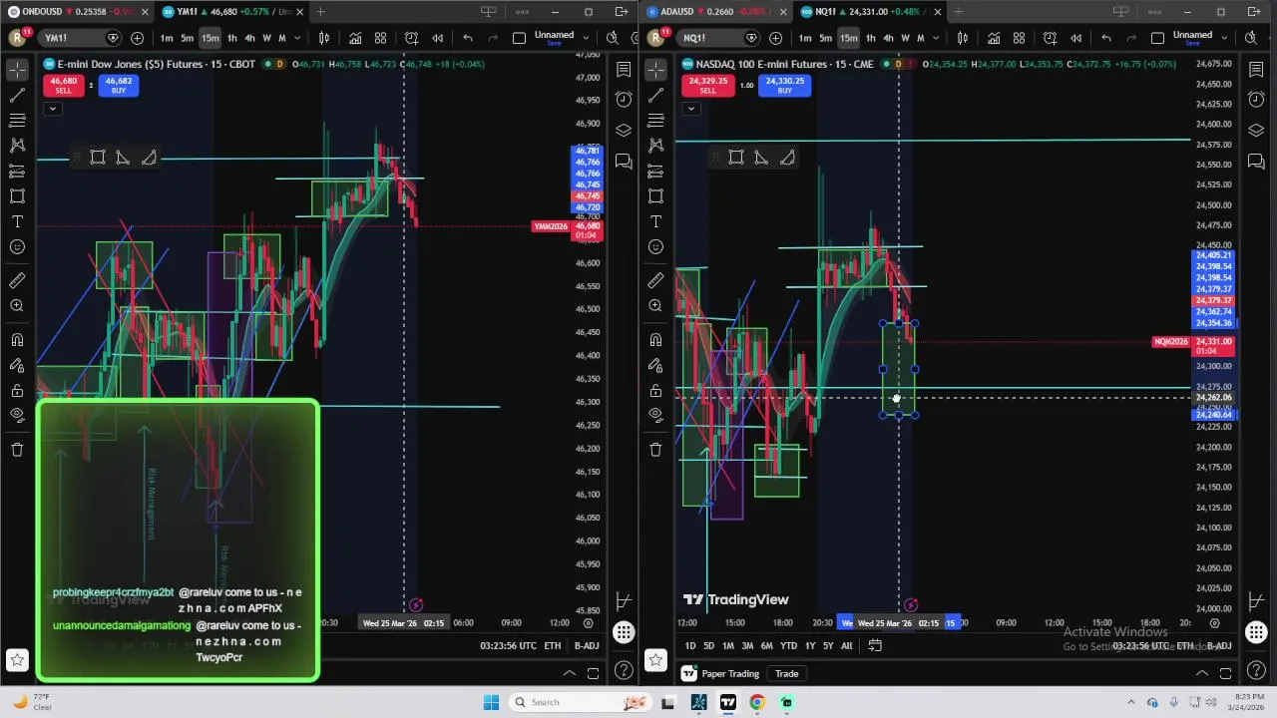Select crosshair cursor tool in left Dow Jones window

coord(17,70)
